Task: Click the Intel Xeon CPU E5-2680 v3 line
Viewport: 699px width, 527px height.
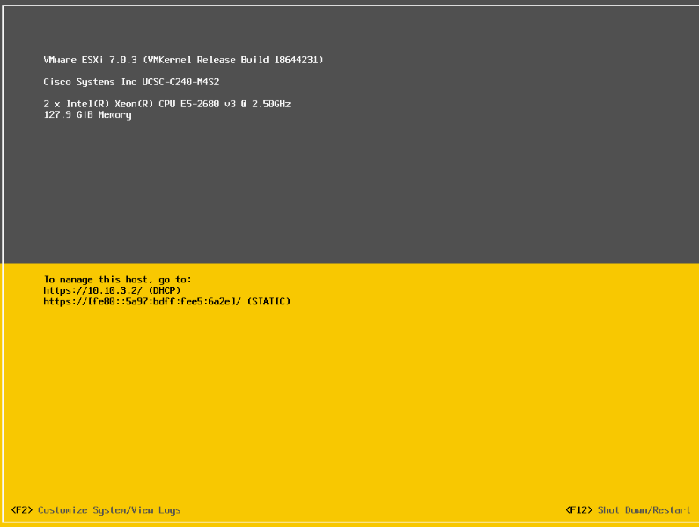Action: point(166,104)
